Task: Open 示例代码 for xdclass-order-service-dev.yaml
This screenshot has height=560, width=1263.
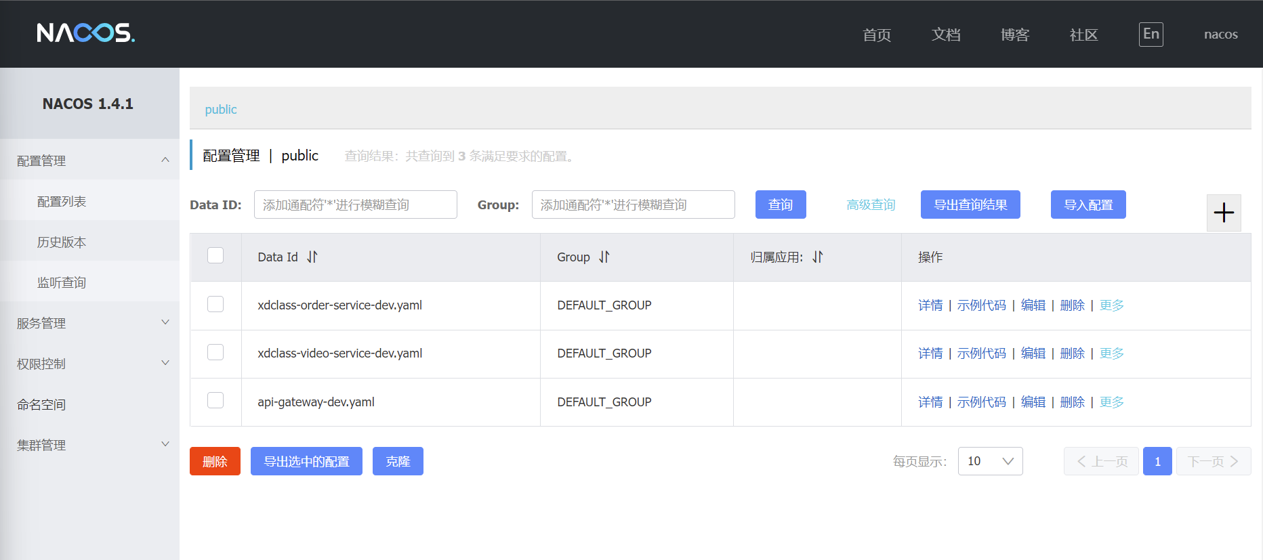Action: click(981, 305)
